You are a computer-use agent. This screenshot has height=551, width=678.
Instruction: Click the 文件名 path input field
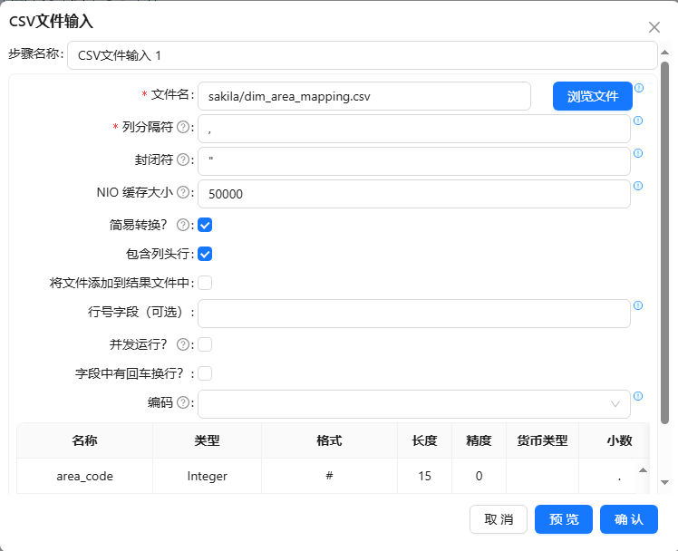[x=363, y=96]
